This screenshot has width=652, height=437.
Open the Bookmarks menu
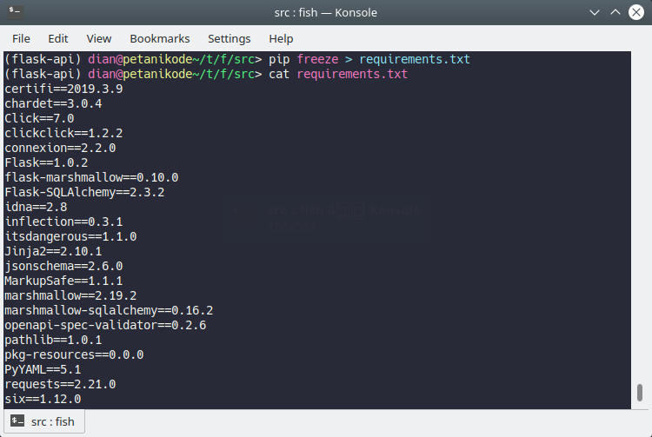coord(160,38)
